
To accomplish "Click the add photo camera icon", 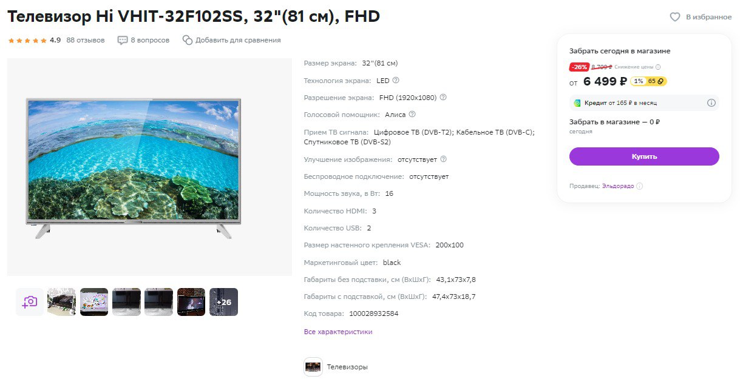I will point(30,302).
